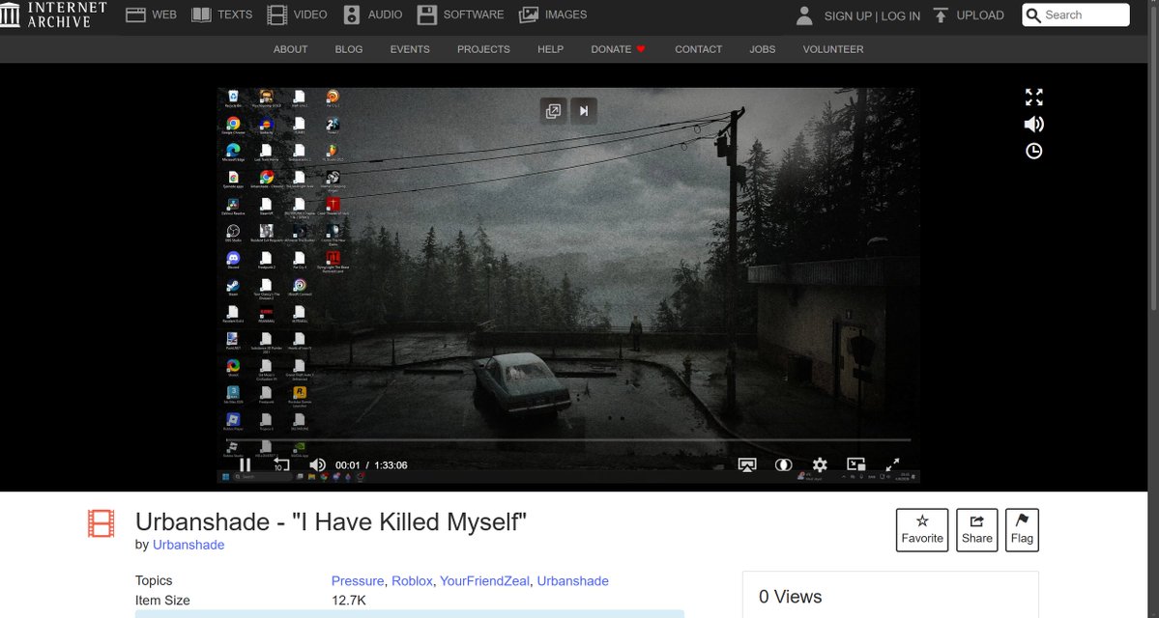Image resolution: width=1159 pixels, height=618 pixels.
Task: Enable picture-in-picture mode
Action: [x=855, y=464]
